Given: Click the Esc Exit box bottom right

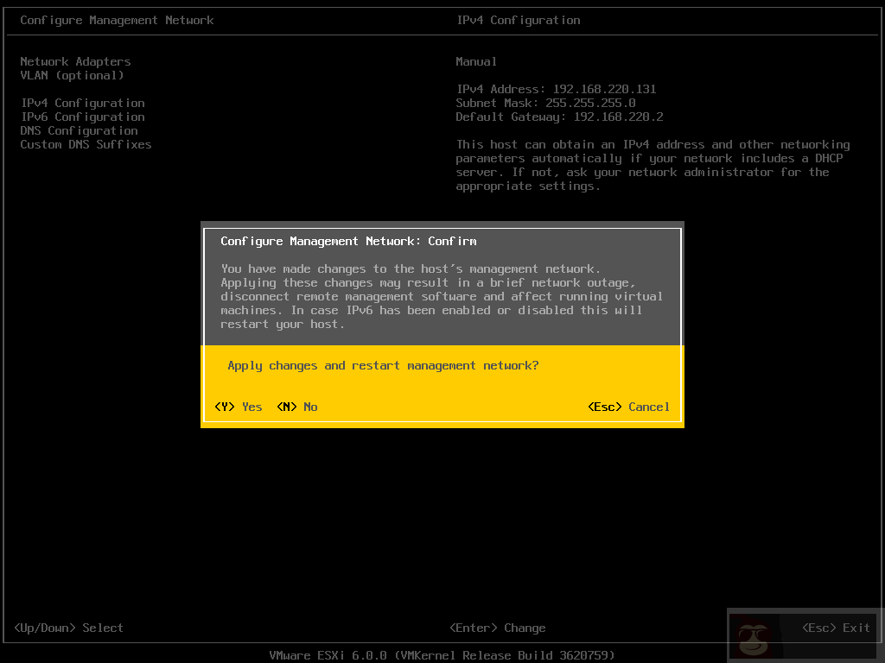Looking at the screenshot, I should pyautogui.click(x=837, y=628).
